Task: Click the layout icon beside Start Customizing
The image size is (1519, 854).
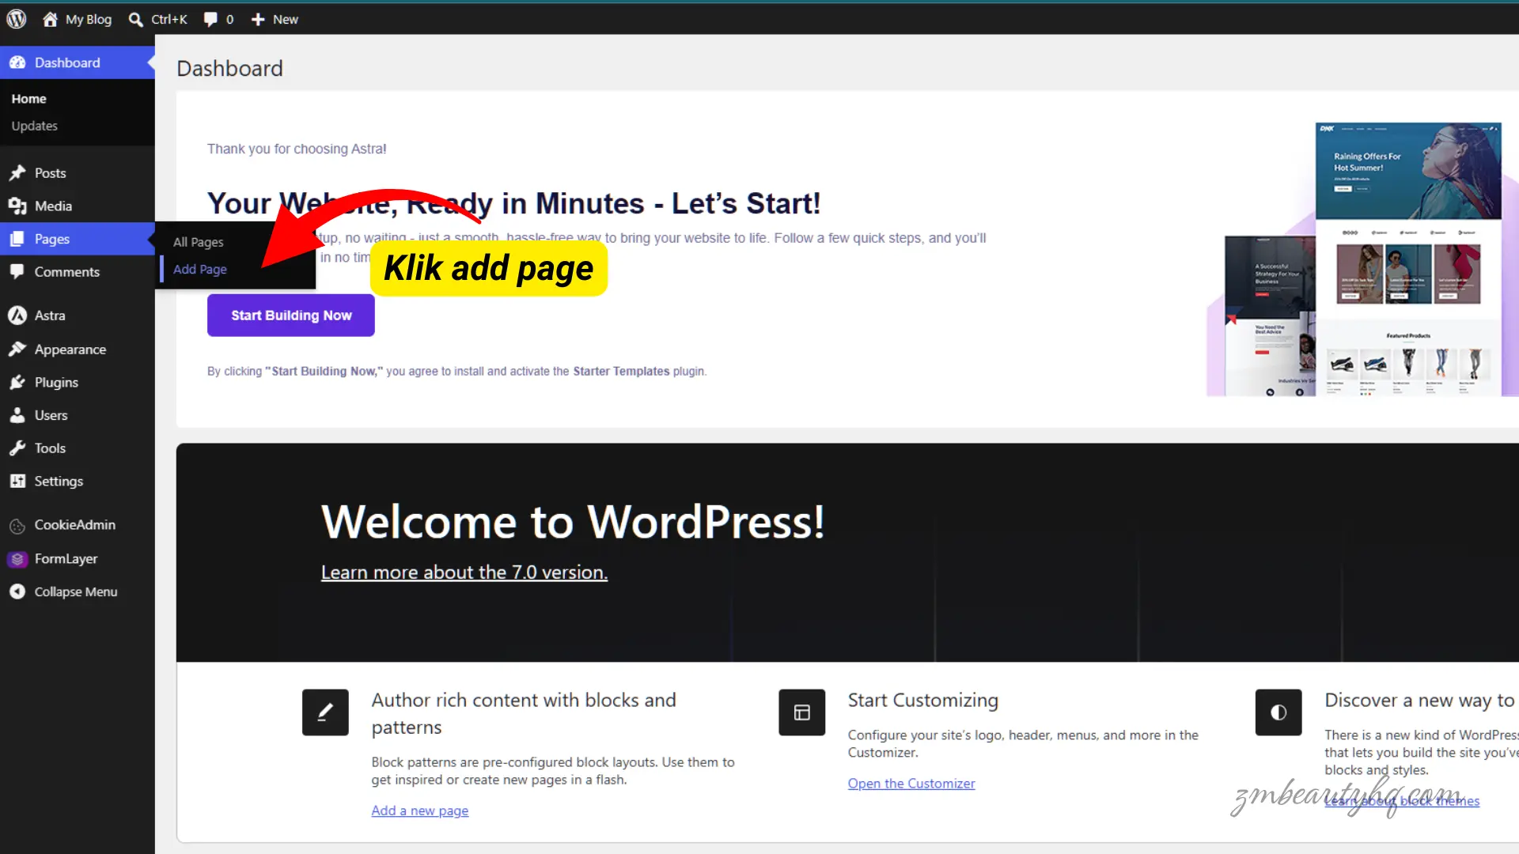Action: (801, 712)
